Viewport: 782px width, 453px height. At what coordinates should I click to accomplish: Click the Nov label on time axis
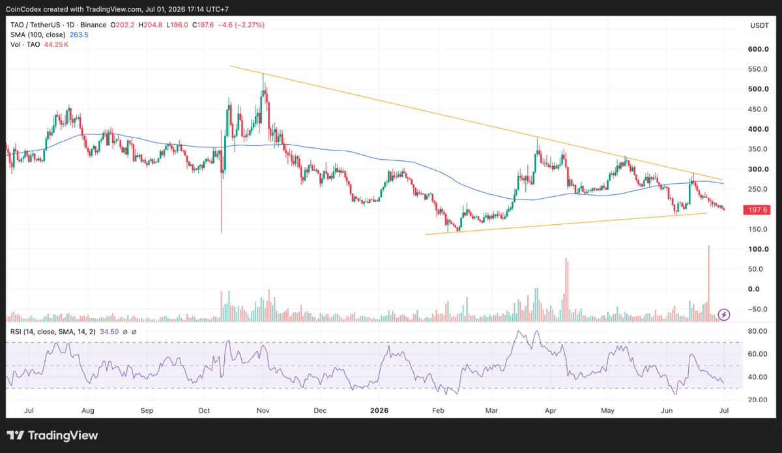coord(263,411)
